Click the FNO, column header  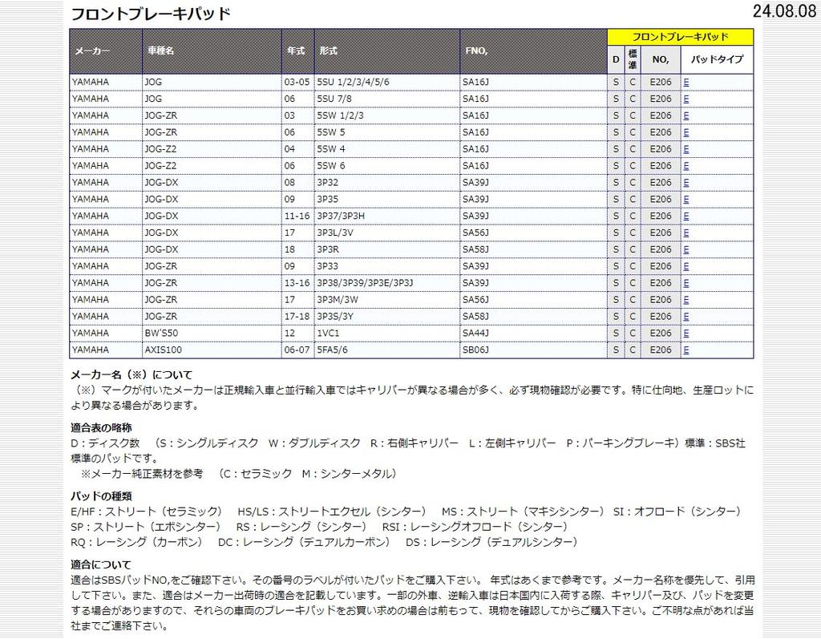point(476,51)
